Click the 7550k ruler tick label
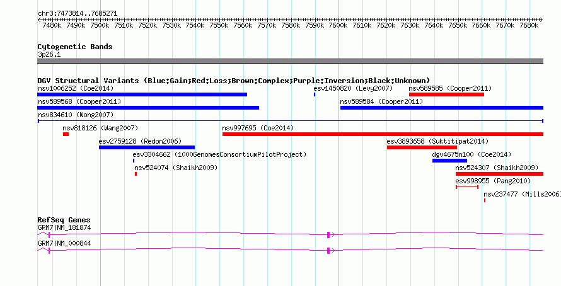The image size is (561, 286). point(219,25)
